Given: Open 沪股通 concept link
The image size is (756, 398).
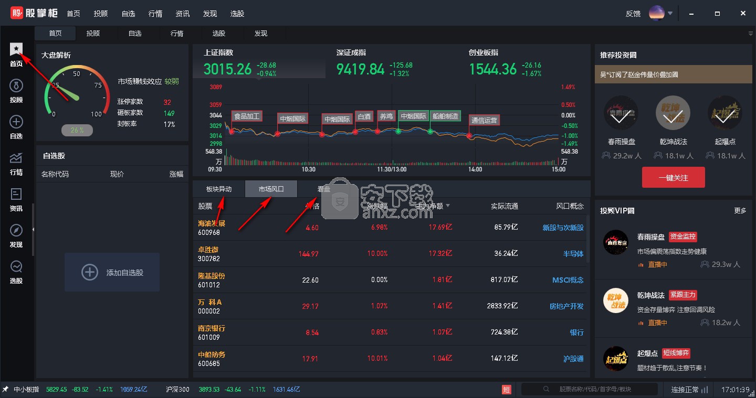Looking at the screenshot, I should pyautogui.click(x=573, y=359).
